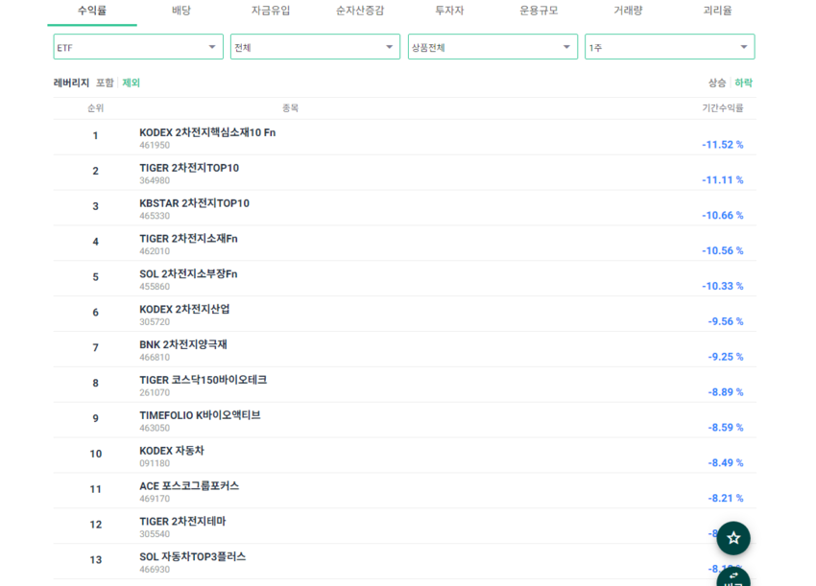
Task: Click ticker code 461950
Action: tap(155, 145)
